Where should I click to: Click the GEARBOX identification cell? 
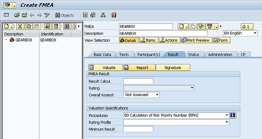click(x=48, y=40)
